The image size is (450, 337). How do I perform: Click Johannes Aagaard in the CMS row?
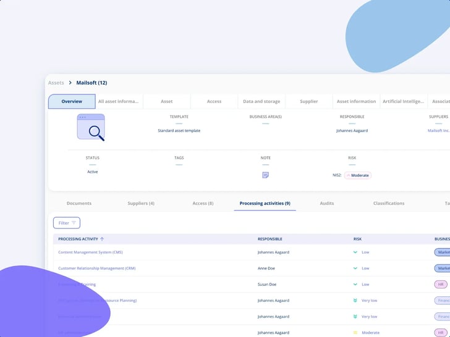[273, 252]
